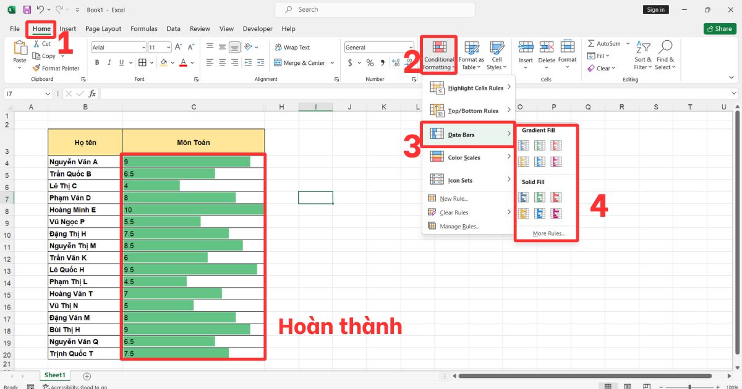Click the AutoSum sigma icon

tap(591, 44)
